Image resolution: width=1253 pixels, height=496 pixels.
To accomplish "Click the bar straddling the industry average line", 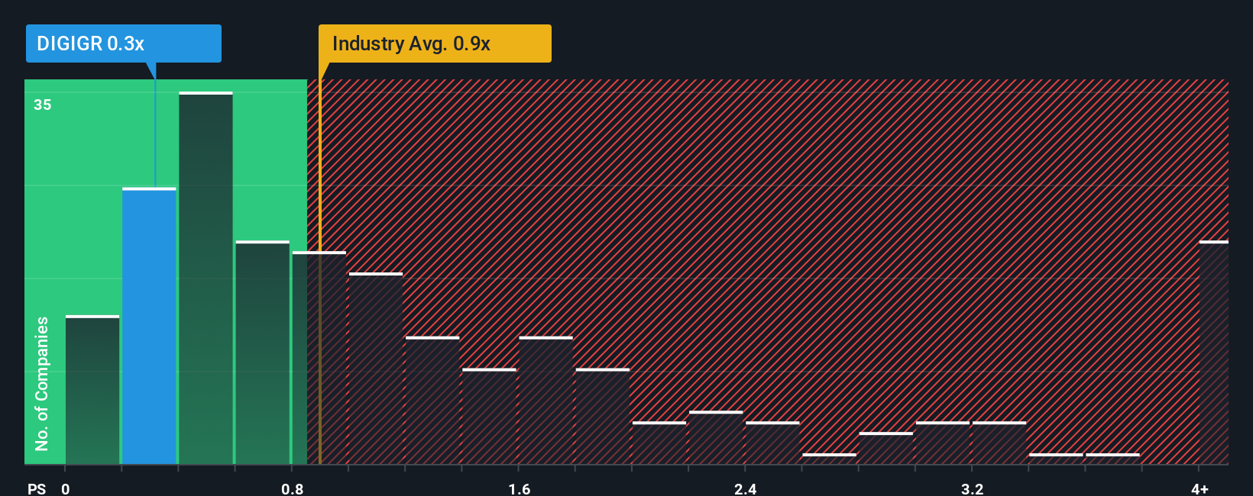I will point(319,358).
